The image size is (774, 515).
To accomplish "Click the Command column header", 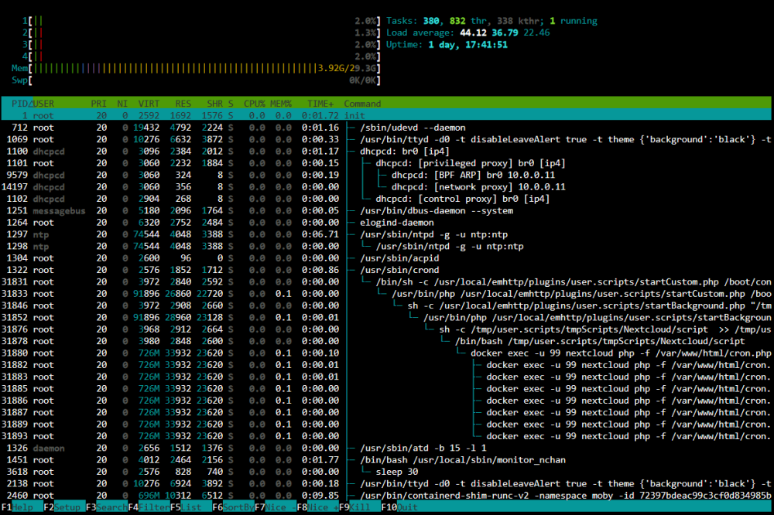I will tap(362, 104).
